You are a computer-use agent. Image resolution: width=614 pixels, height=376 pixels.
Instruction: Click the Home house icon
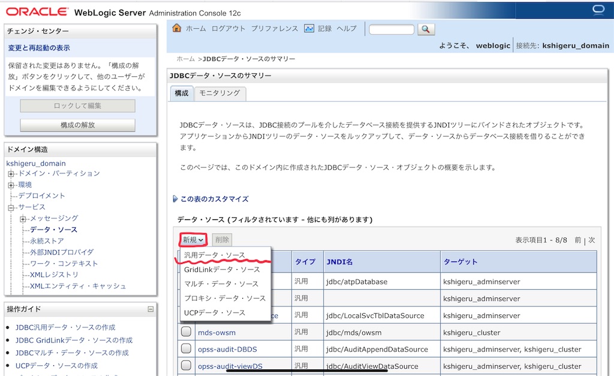point(177,28)
